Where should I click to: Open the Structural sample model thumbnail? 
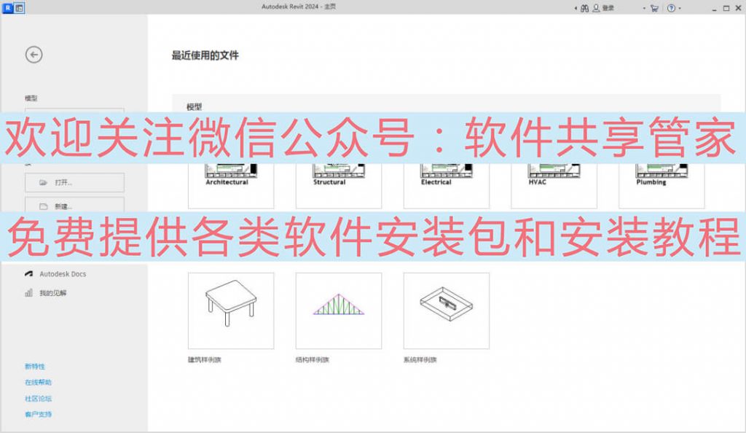[339, 186]
